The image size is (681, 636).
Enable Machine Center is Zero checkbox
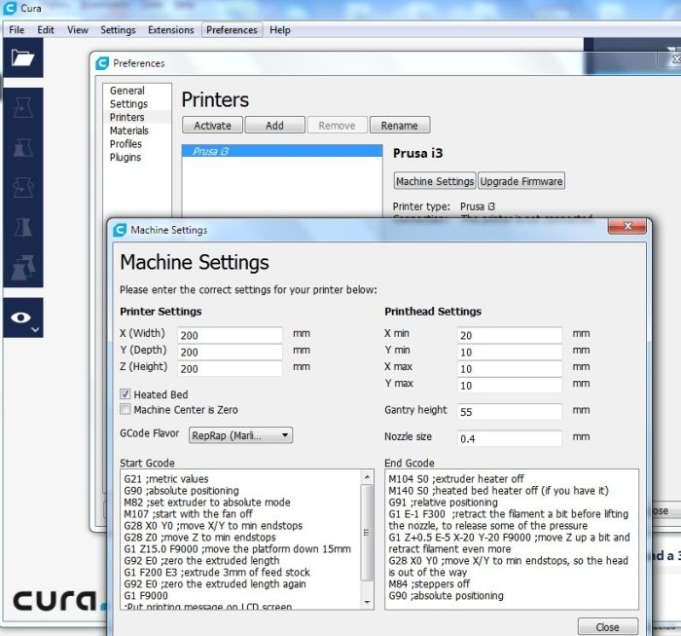pyautogui.click(x=125, y=410)
